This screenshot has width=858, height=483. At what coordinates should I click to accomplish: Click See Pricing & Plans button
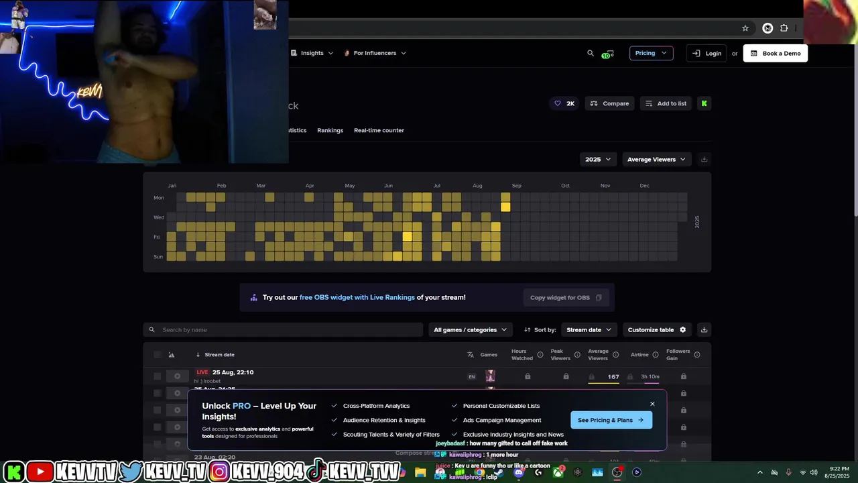[x=611, y=420]
